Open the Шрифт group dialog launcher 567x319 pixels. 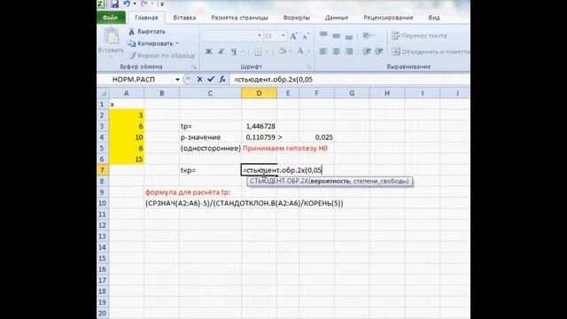[x=309, y=67]
